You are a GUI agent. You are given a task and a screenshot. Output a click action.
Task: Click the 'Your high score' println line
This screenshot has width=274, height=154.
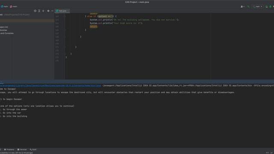point(116,23)
